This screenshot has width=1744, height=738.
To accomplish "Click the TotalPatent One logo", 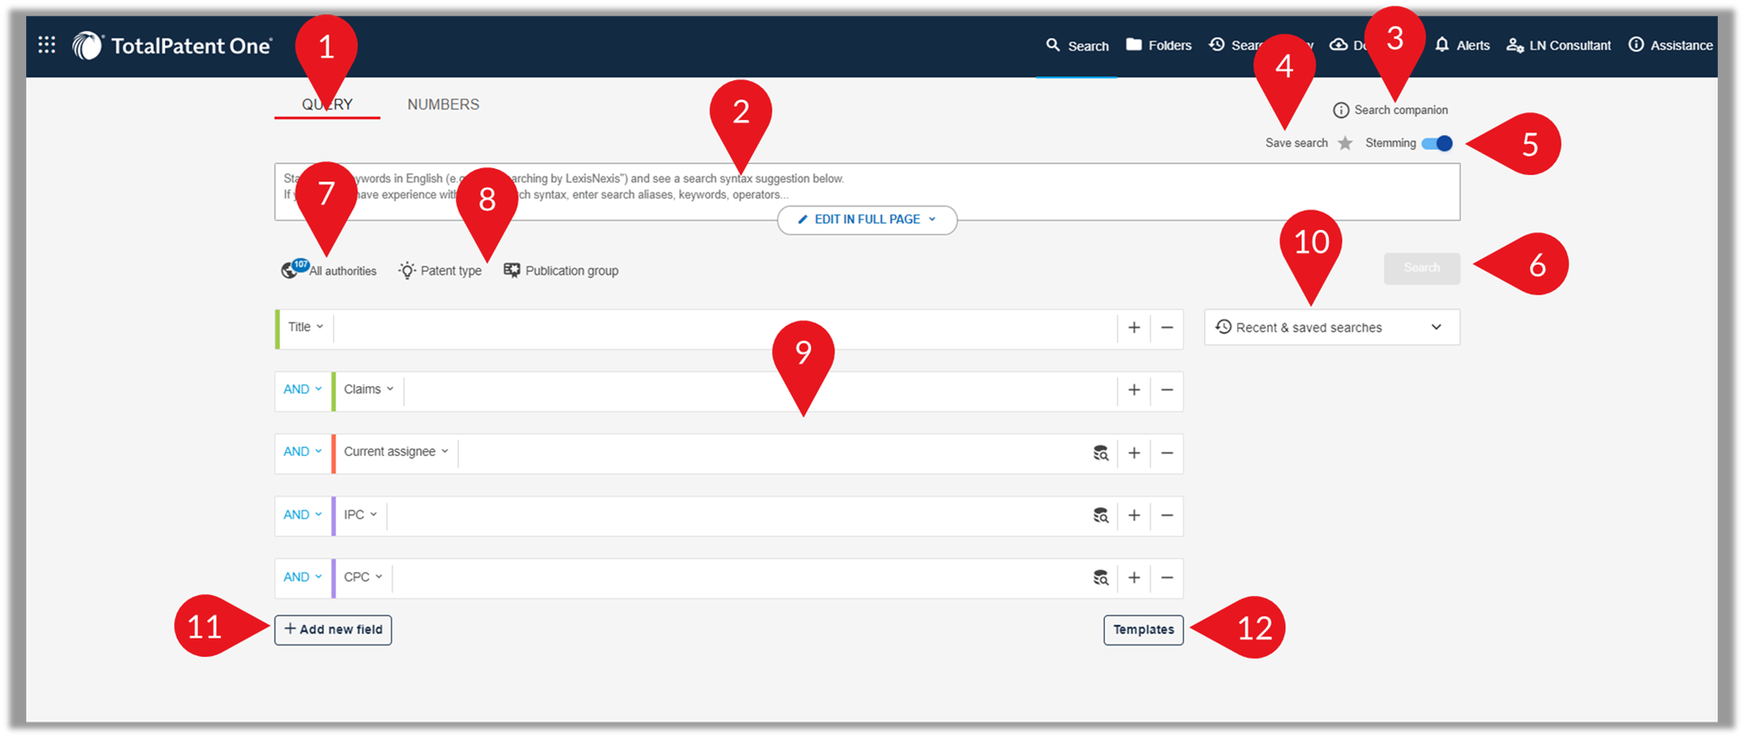I will [173, 45].
